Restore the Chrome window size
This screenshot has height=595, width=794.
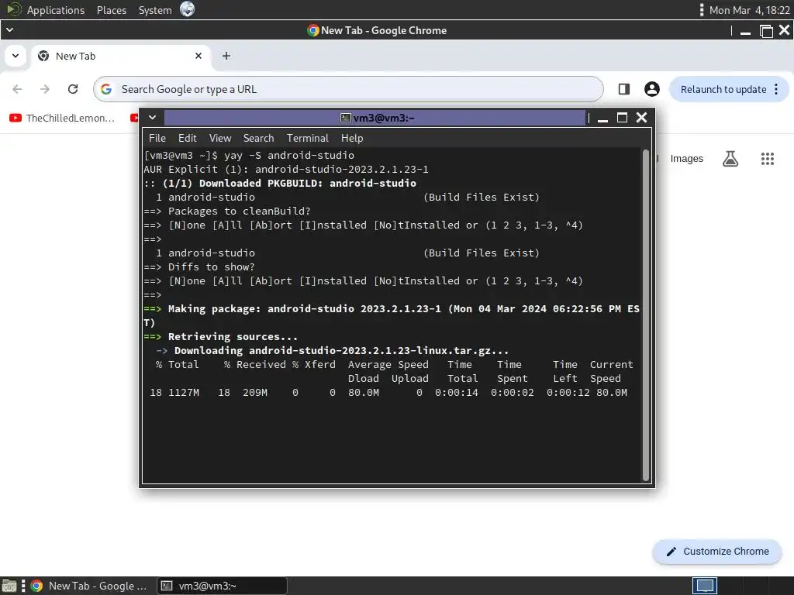(766, 31)
